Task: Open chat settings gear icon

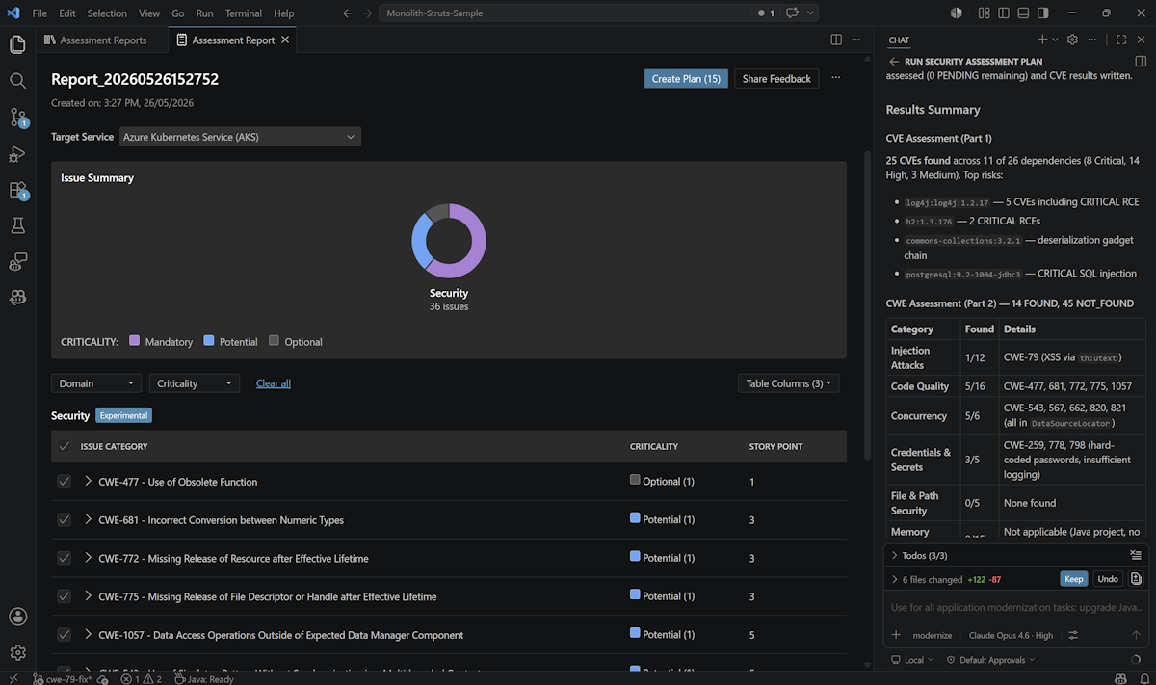Action: pos(1072,40)
